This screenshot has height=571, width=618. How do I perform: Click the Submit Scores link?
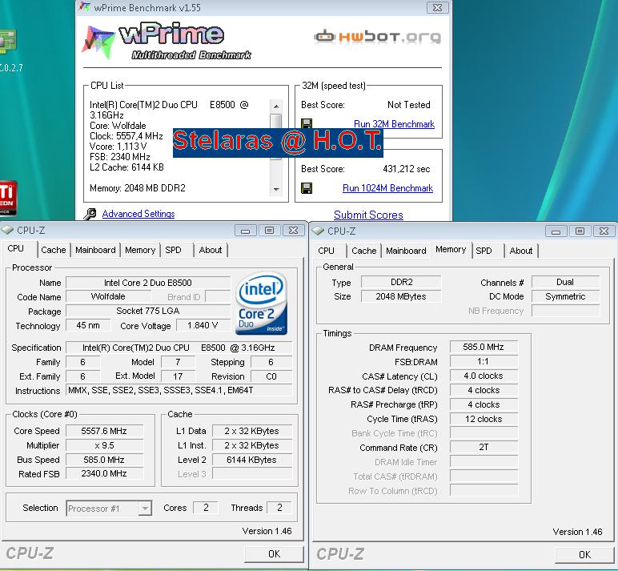coord(368,215)
